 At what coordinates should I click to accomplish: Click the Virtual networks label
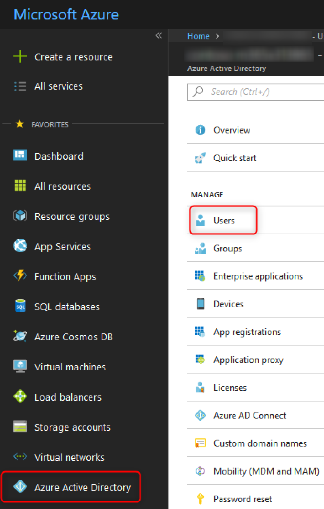point(69,457)
